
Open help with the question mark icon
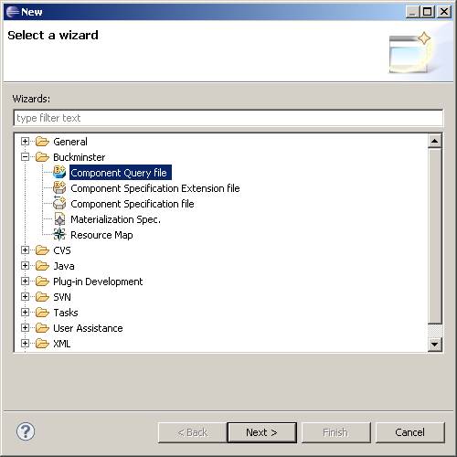click(x=26, y=431)
